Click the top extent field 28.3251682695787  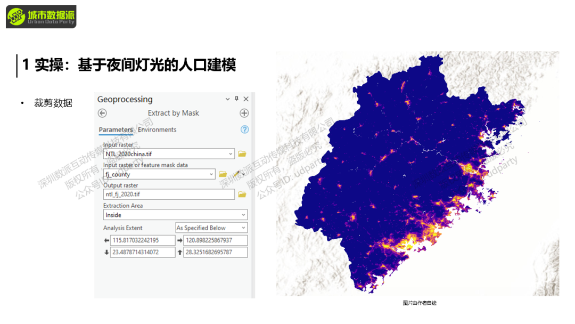point(215,252)
